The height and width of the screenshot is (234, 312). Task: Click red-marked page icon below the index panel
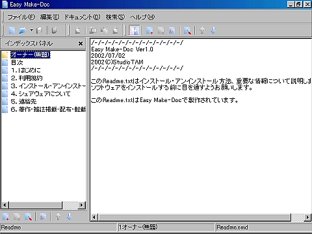click(x=43, y=216)
